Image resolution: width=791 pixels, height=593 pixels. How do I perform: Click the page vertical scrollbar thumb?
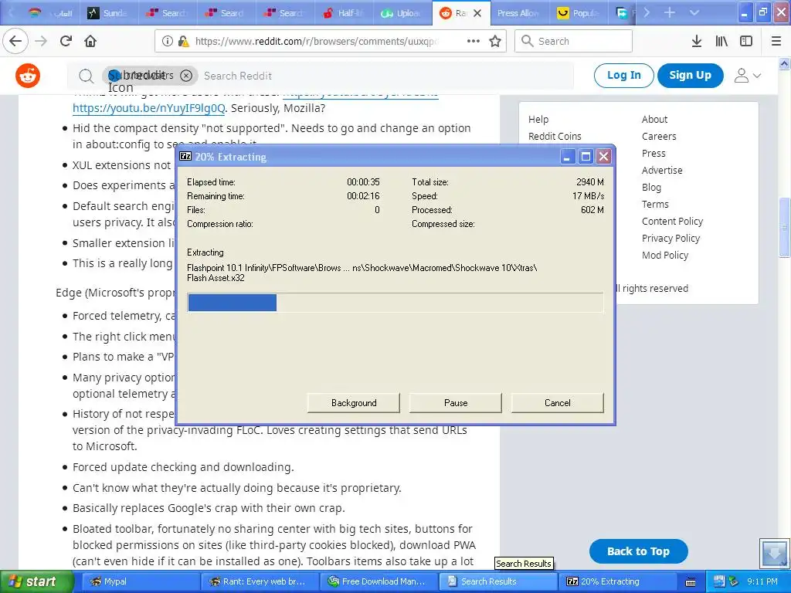coord(785,227)
